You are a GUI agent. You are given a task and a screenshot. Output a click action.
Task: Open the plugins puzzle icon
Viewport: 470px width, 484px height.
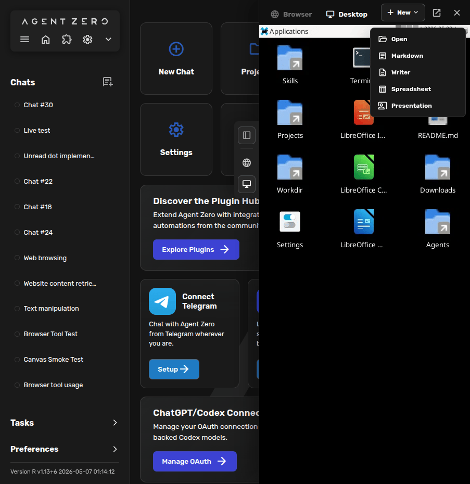point(67,40)
